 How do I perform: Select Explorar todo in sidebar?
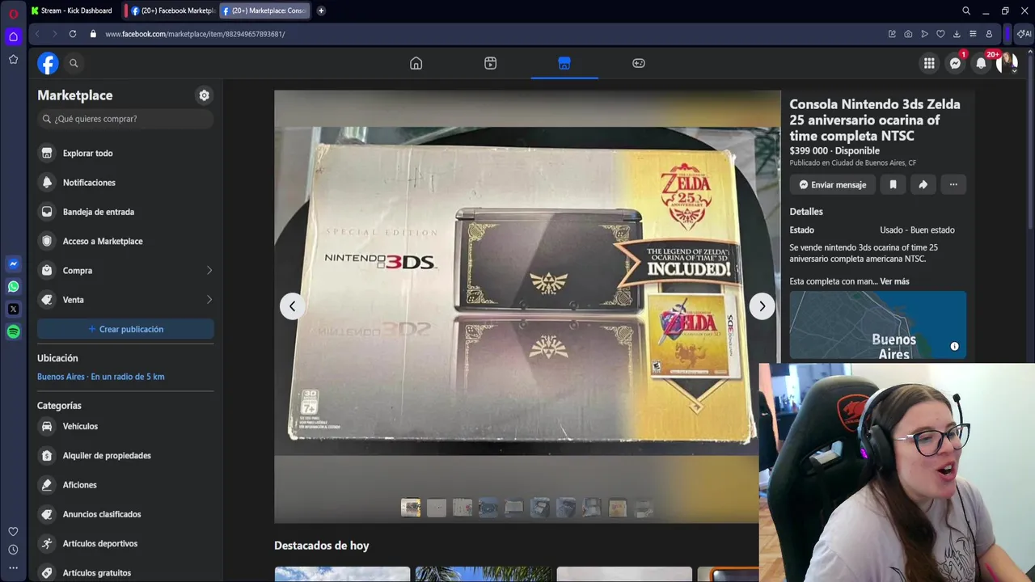coord(125,153)
